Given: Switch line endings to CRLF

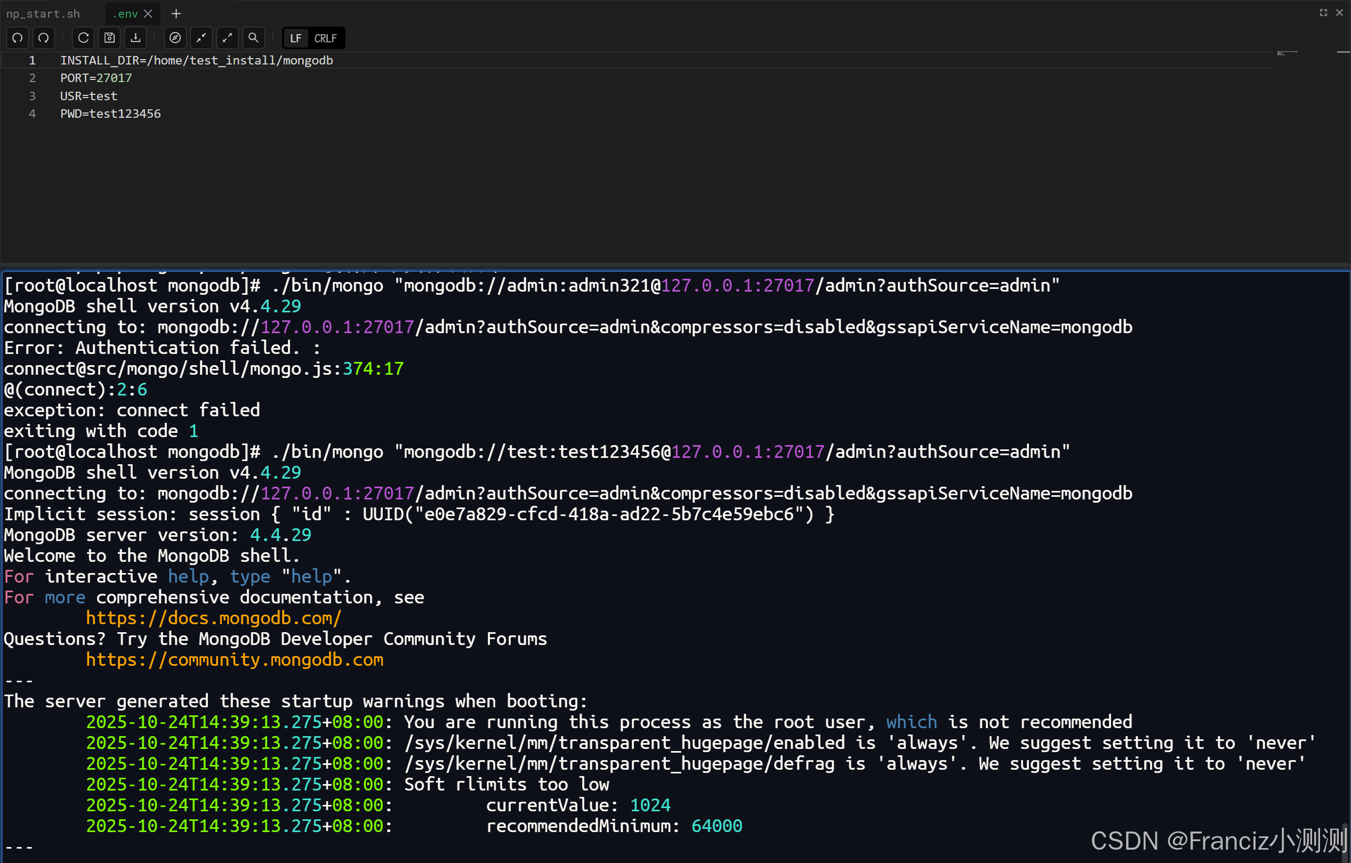Looking at the screenshot, I should [x=325, y=38].
